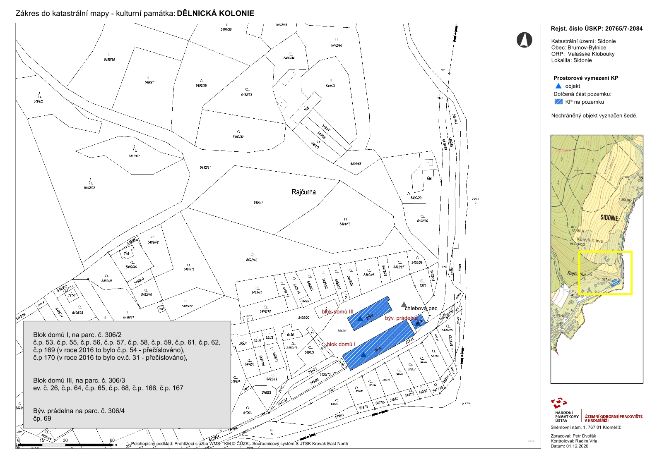Click 'Býv. prádelna na parc. č. 306/4' line
The width and height of the screenshot is (657, 464).
point(79,411)
